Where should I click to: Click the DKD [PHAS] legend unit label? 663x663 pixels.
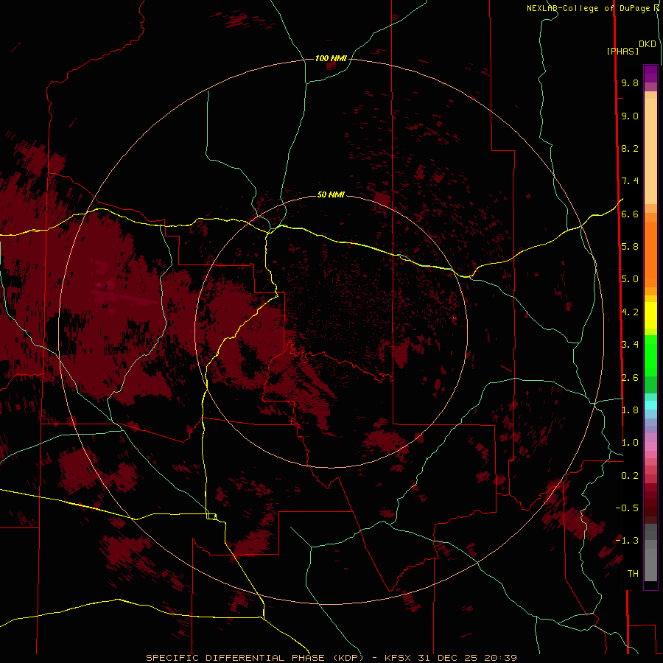point(631,47)
